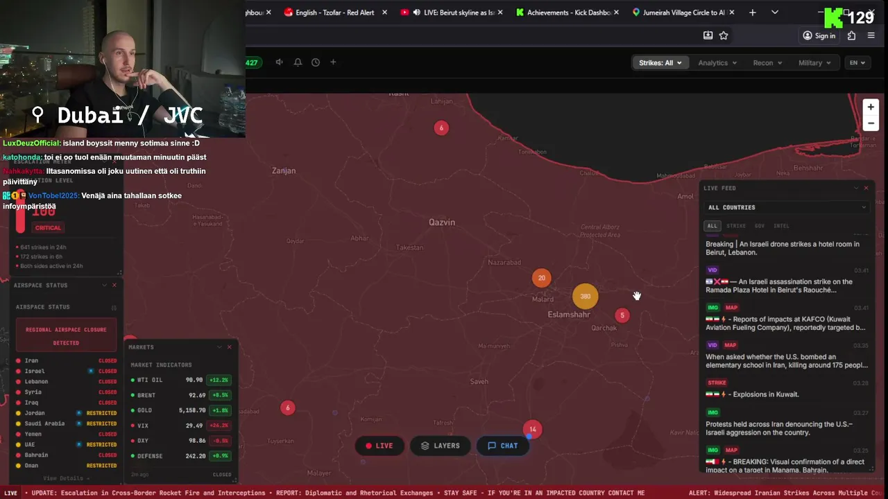
Task: Open the browser tab search chevron
Action: pyautogui.click(x=775, y=12)
